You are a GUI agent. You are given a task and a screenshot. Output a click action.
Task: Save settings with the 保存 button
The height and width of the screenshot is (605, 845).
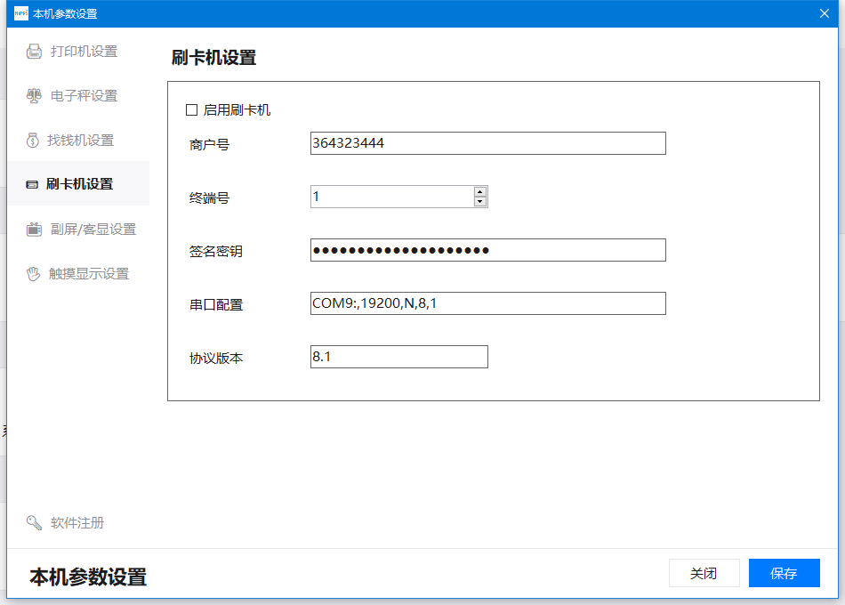pyautogui.click(x=785, y=573)
